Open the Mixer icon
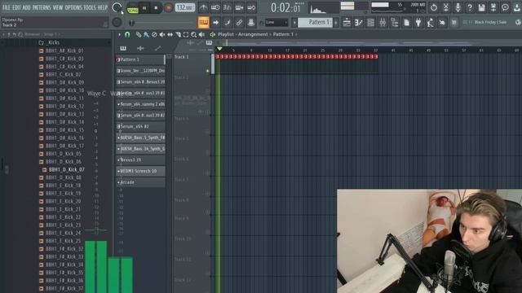The width and height of the screenshot is (522, 293). click(383, 23)
